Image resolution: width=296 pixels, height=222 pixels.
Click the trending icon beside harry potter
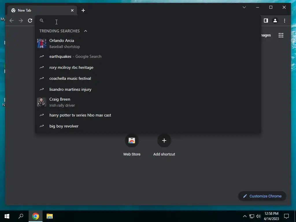pyautogui.click(x=42, y=115)
